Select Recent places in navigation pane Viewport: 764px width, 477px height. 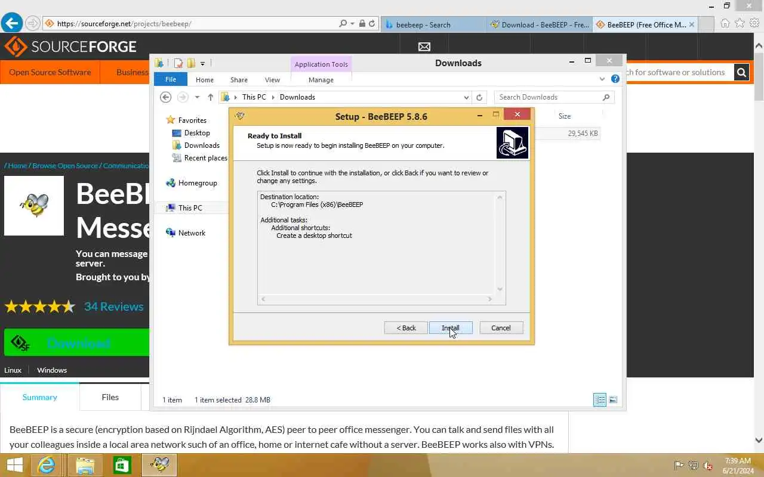(x=205, y=158)
